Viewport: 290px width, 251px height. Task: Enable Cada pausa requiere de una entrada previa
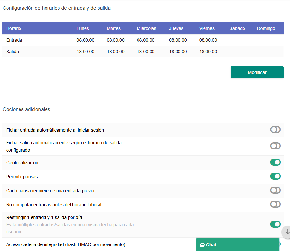click(x=275, y=190)
